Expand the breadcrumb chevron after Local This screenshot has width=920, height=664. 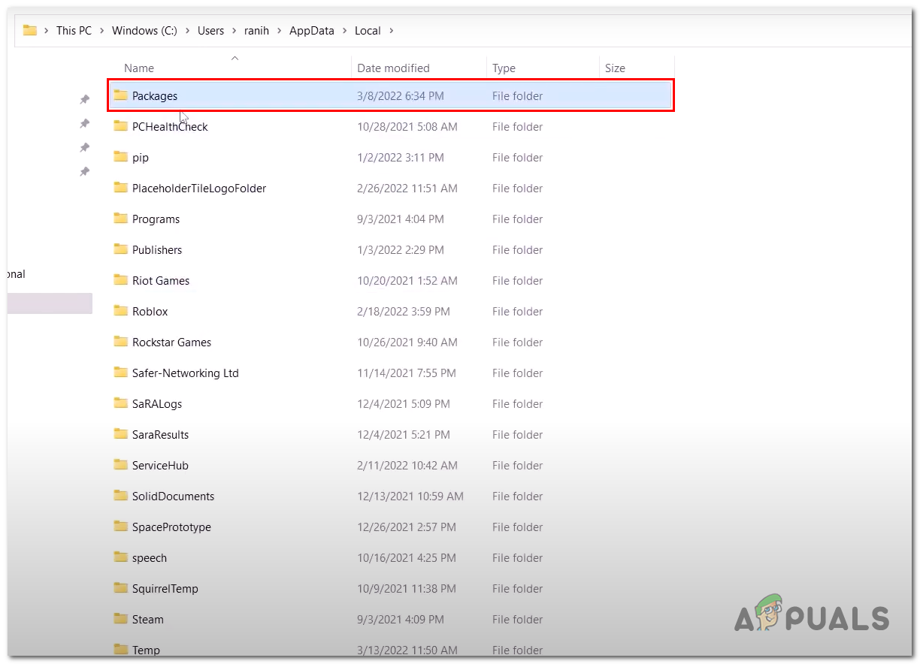(393, 30)
